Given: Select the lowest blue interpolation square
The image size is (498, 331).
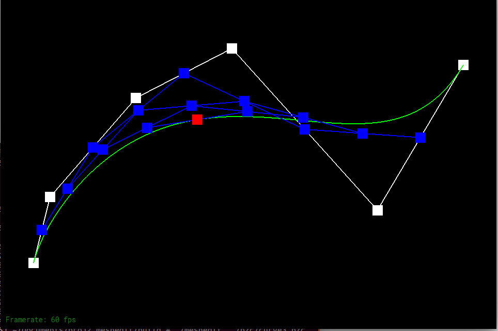Looking at the screenshot, I should click(42, 229).
